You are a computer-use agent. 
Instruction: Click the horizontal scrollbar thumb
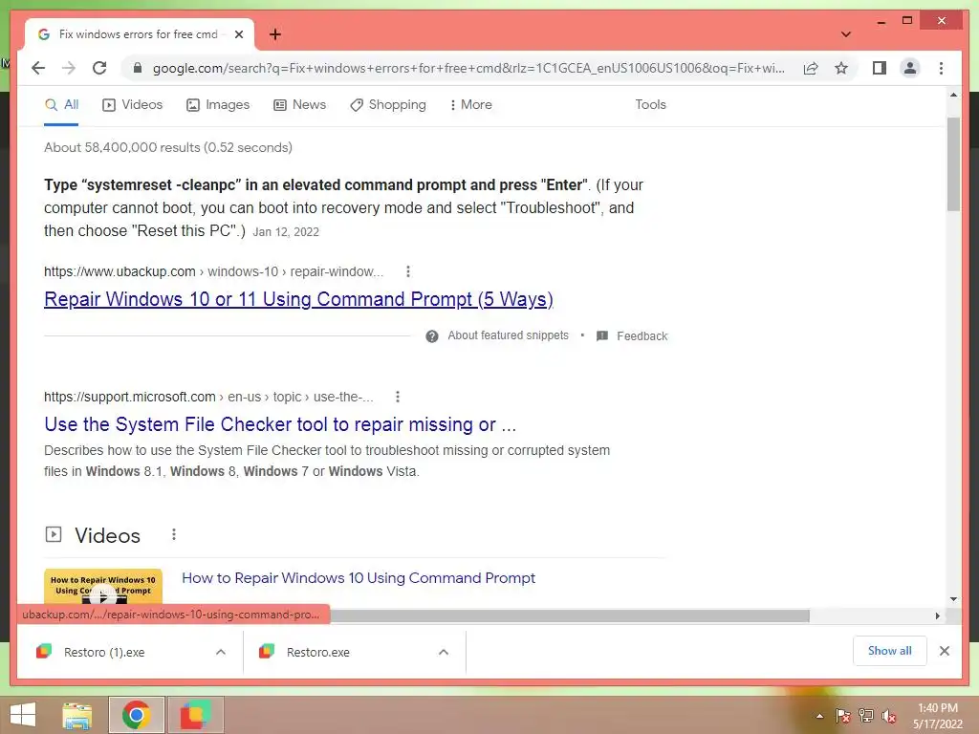570,616
